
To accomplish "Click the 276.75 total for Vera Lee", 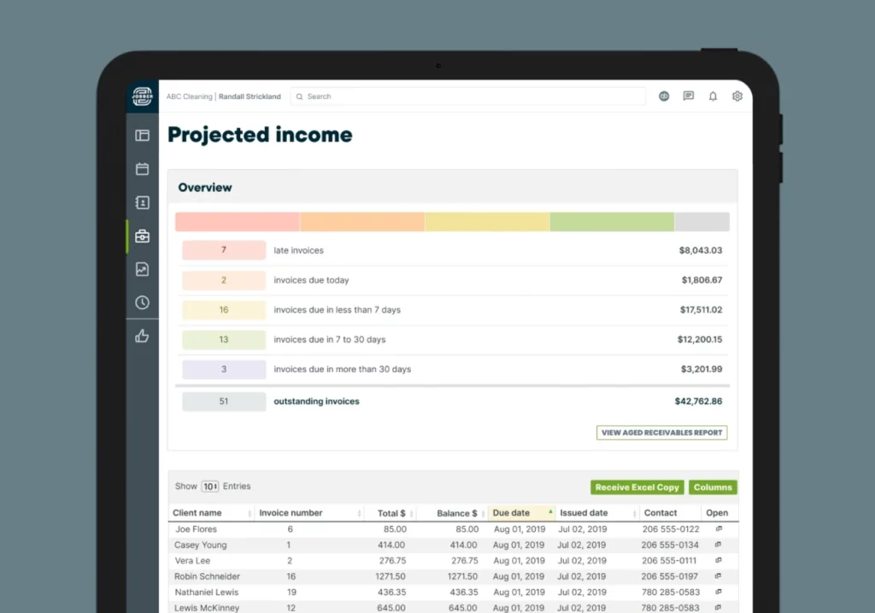I will click(392, 560).
